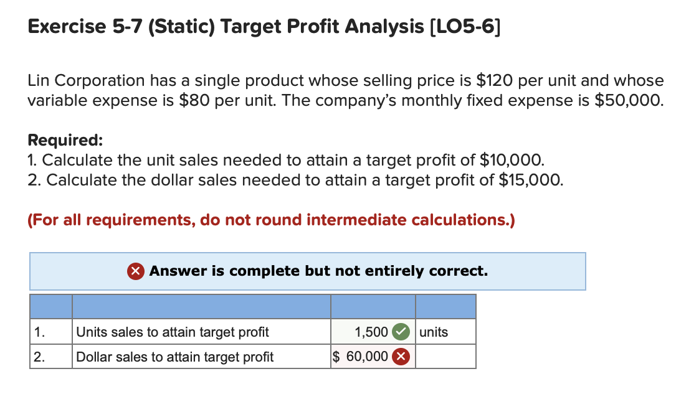Click the 'Units sales to attain target profit' label
Viewport: 676px width, 412px height.
point(173,332)
